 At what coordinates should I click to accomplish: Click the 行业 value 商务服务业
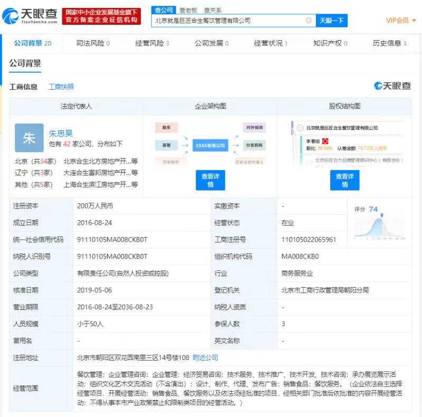coord(297,273)
